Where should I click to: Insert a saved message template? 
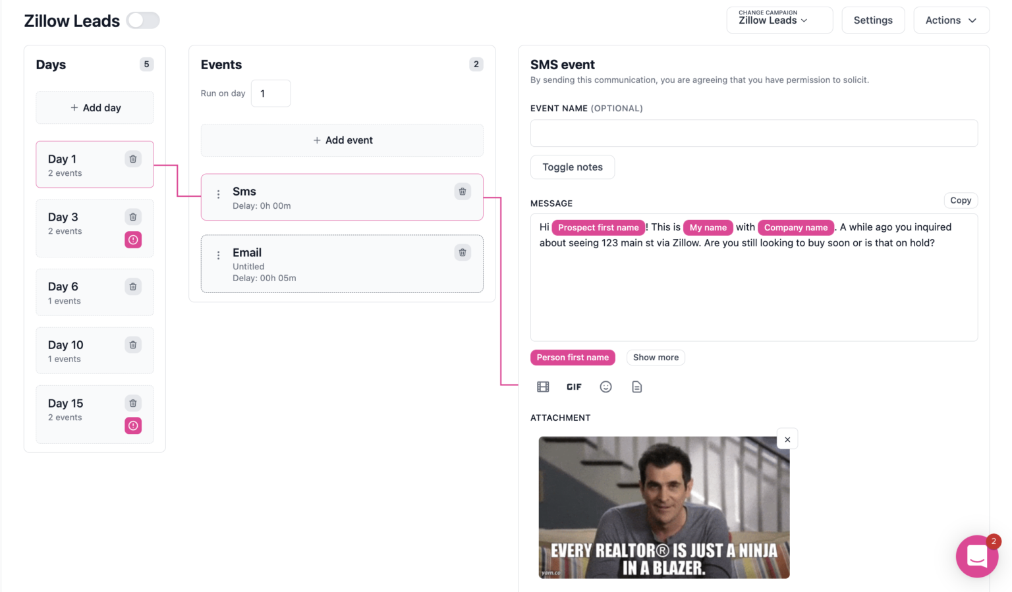(x=636, y=387)
